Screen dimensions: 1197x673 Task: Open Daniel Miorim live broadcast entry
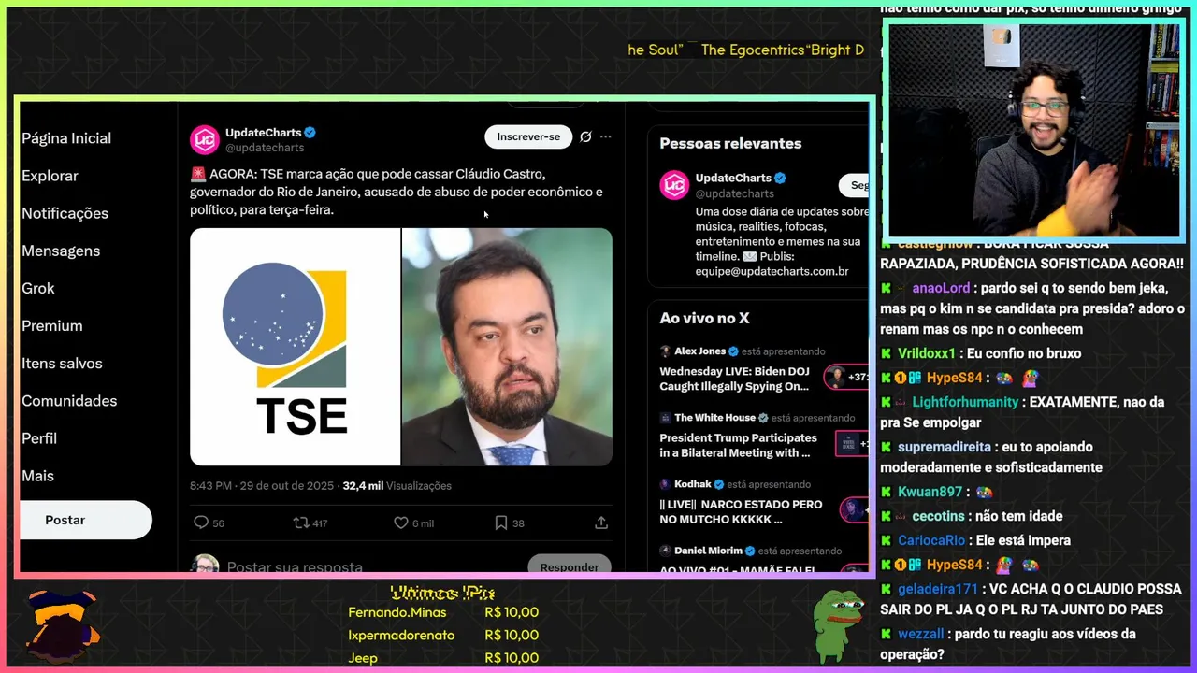764,559
